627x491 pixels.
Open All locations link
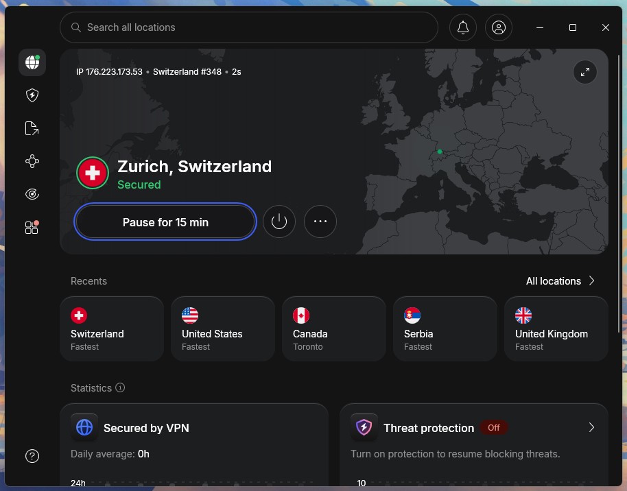(x=560, y=281)
